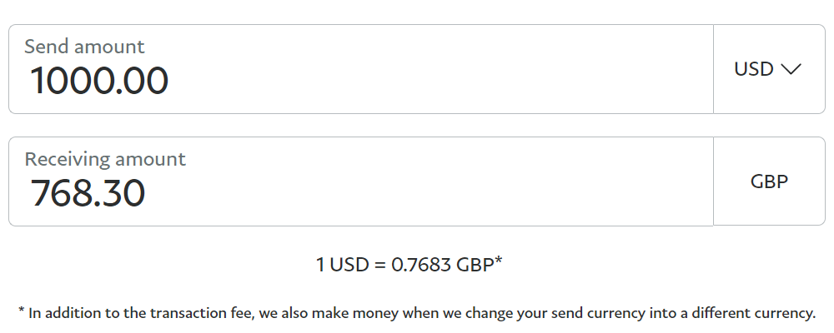Click the 1000.00 send value
Viewport: 834px width, 333px height.
(x=99, y=82)
